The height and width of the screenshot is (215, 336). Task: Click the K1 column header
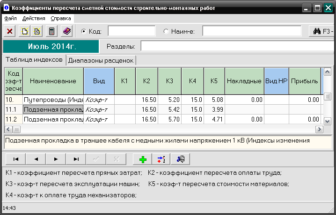pyautogui.click(x=125, y=81)
